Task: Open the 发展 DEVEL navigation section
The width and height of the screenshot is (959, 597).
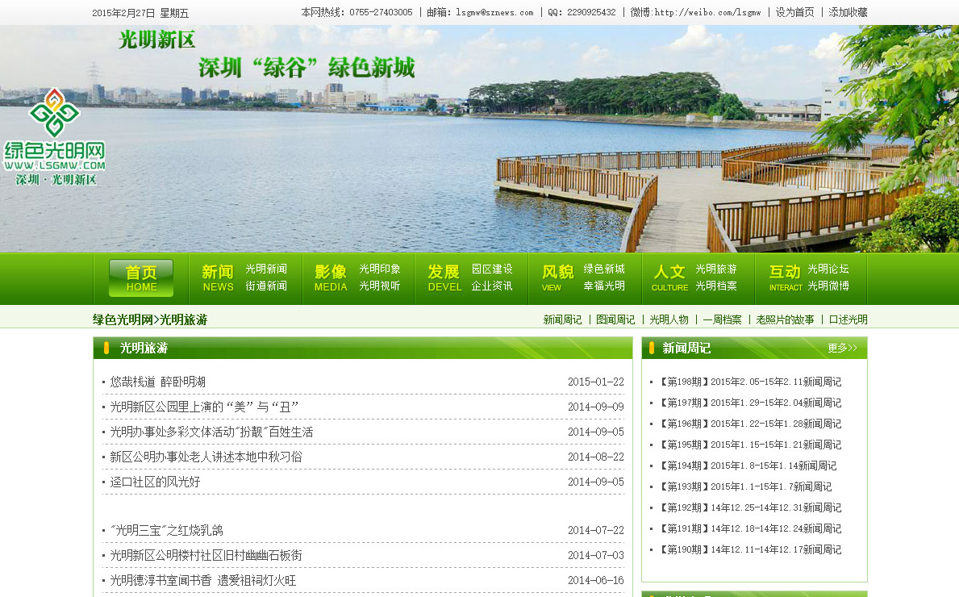Action: (444, 278)
